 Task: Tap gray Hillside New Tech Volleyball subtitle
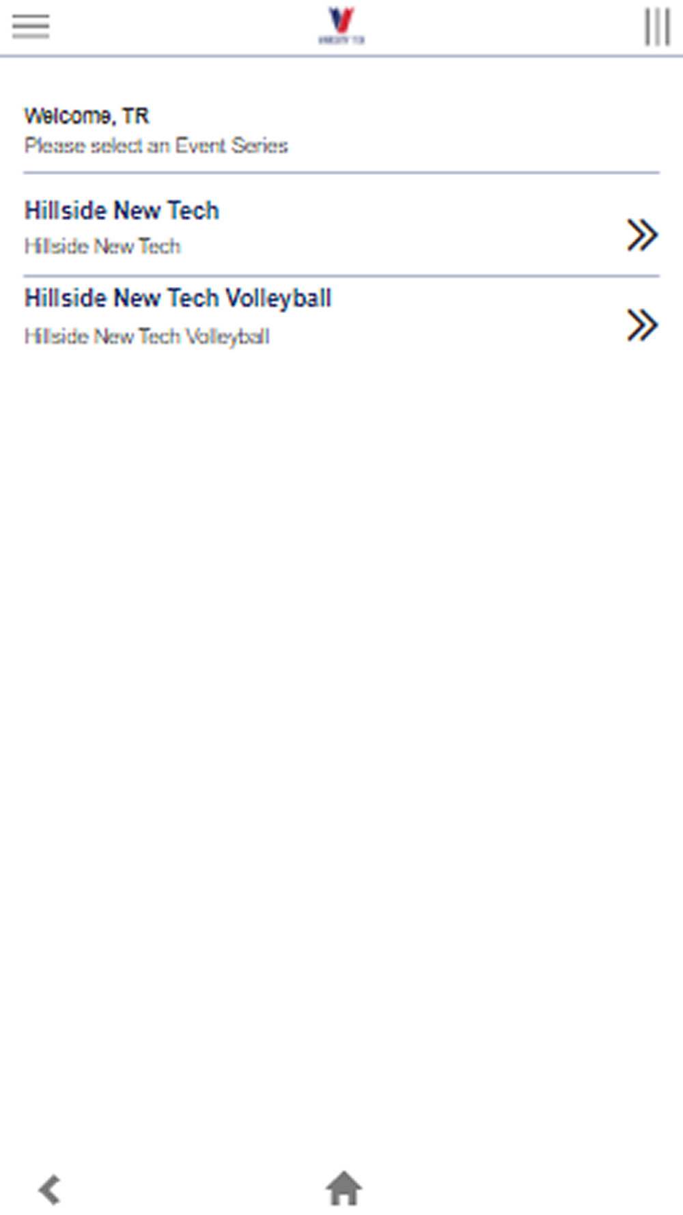click(x=147, y=336)
